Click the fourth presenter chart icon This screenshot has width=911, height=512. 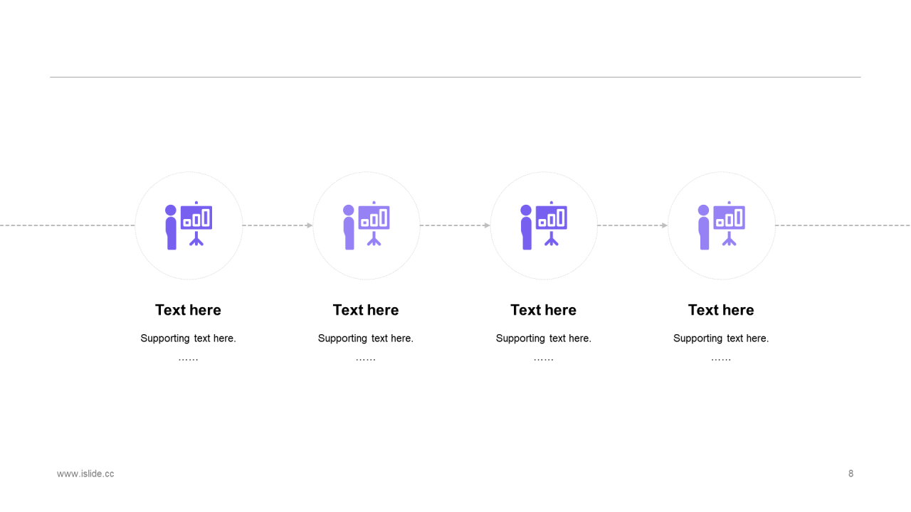coord(722,225)
